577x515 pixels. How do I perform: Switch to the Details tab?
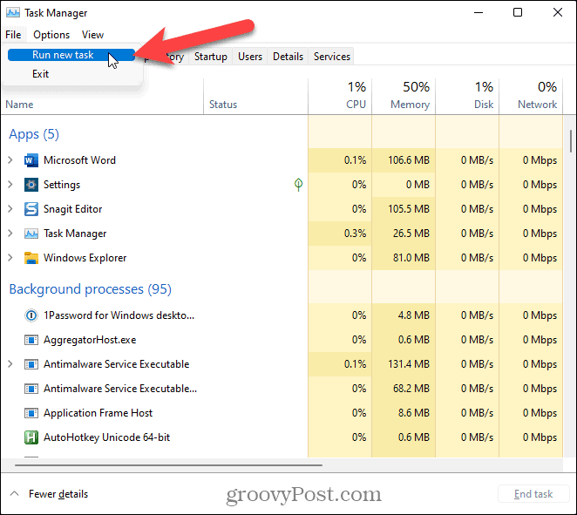(288, 57)
